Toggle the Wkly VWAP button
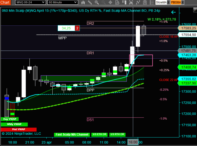Viewport: 197px width, 146px height. tap(14, 124)
